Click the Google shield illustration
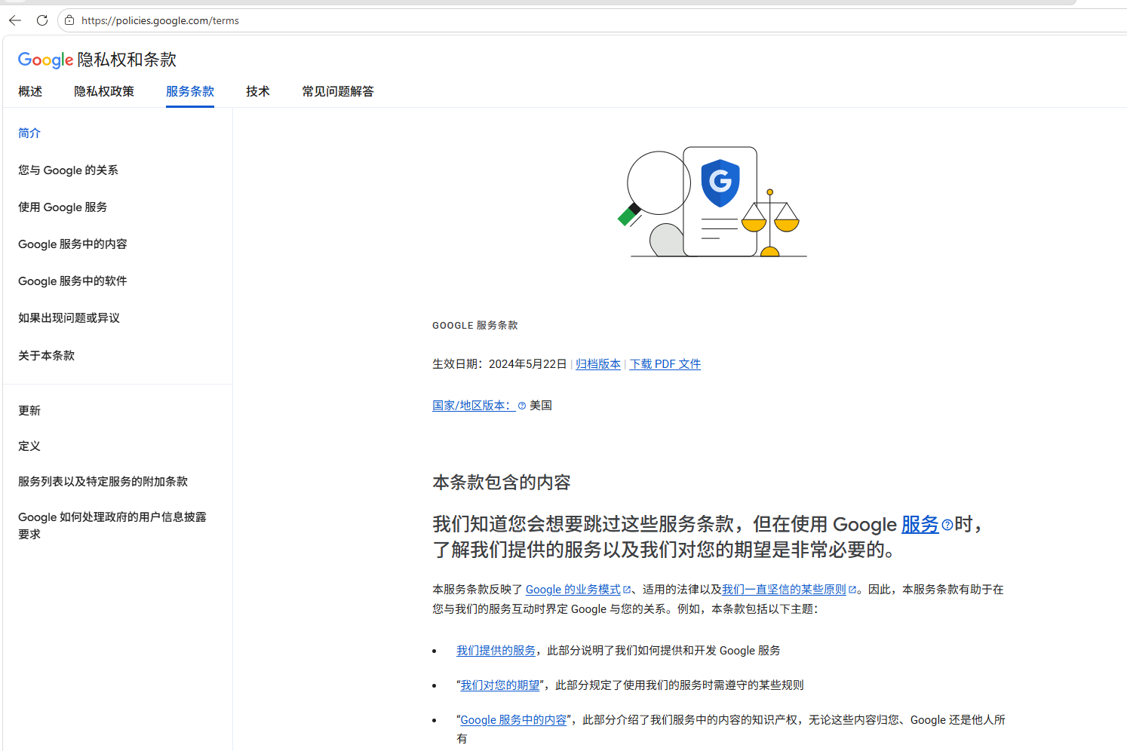Image resolution: width=1127 pixels, height=751 pixels. (720, 182)
